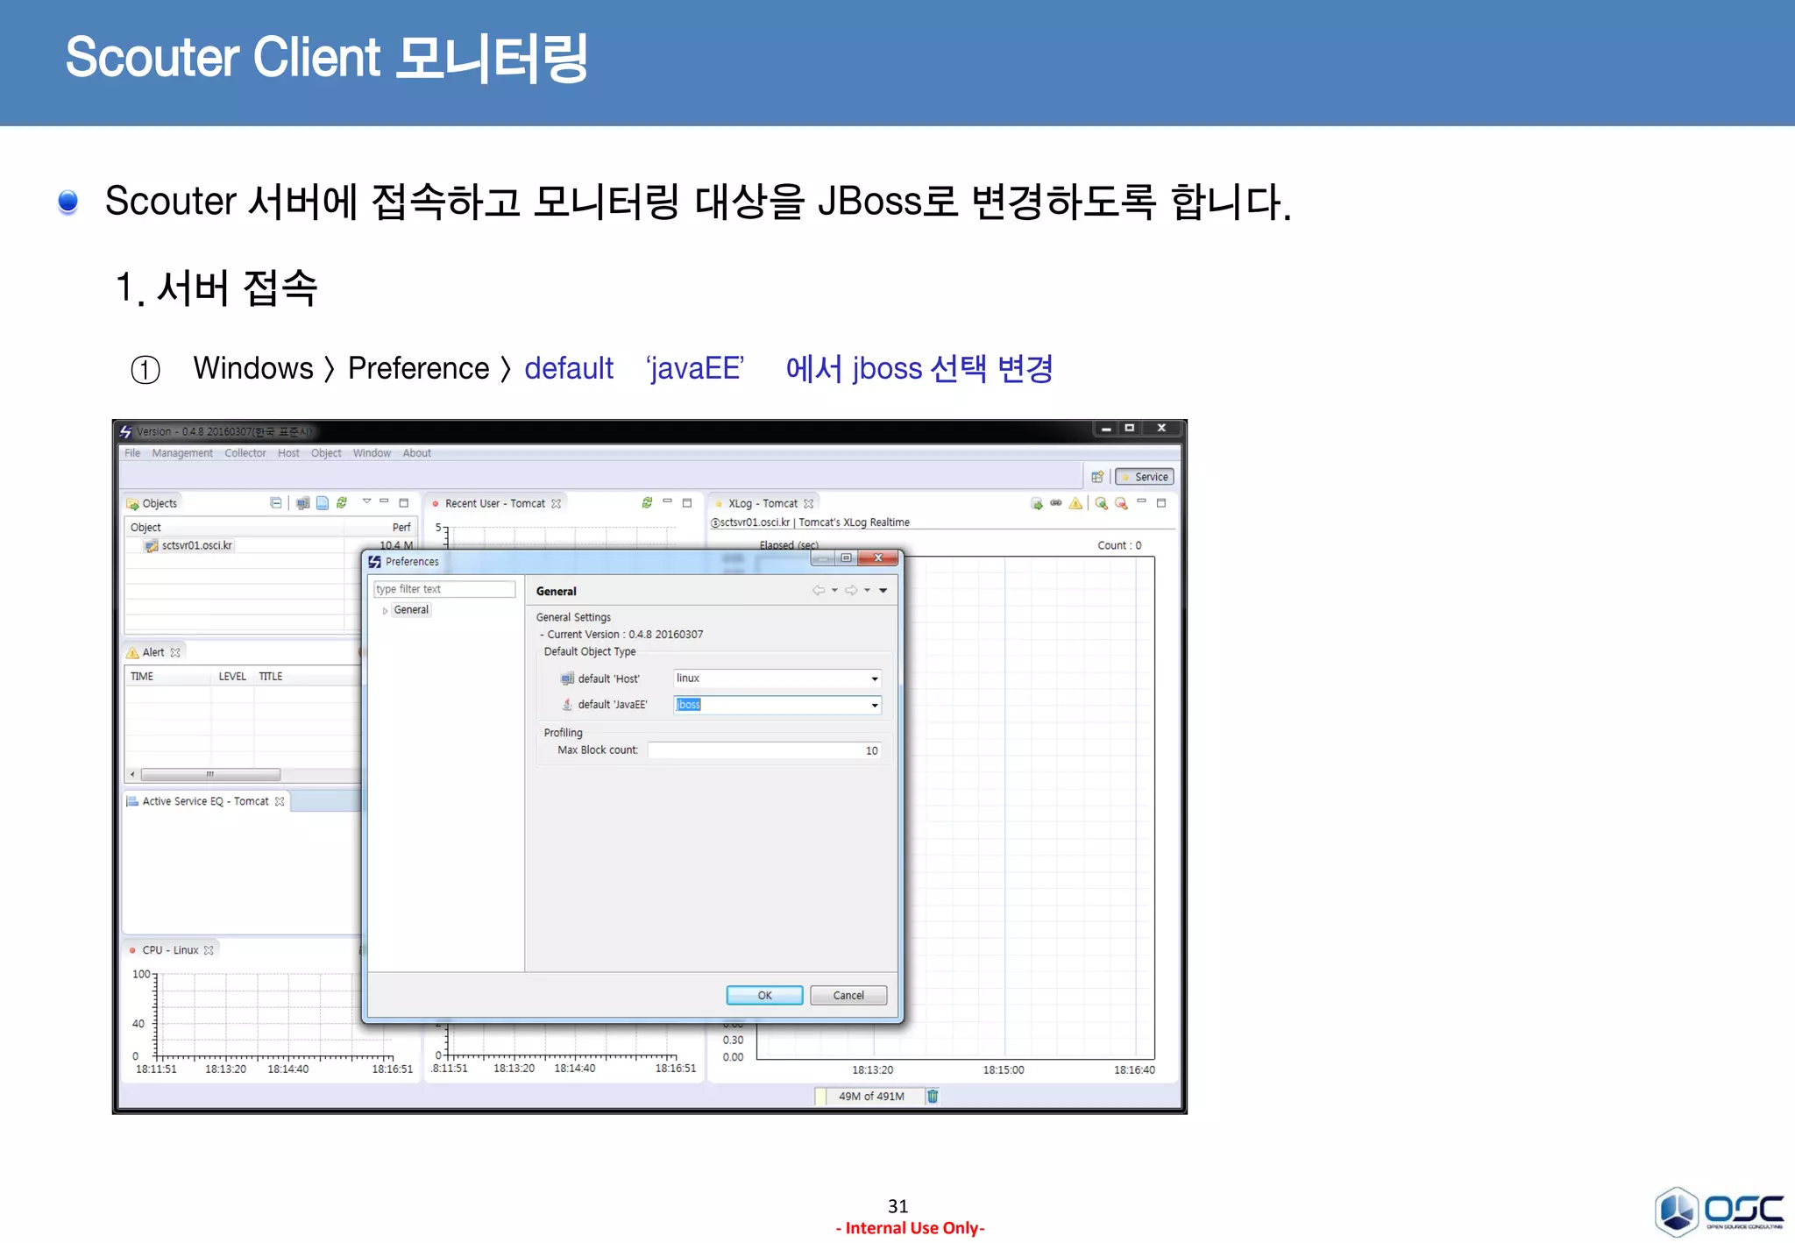This screenshot has height=1243, width=1795.
Task: Click the type filter text field
Action: tap(443, 589)
